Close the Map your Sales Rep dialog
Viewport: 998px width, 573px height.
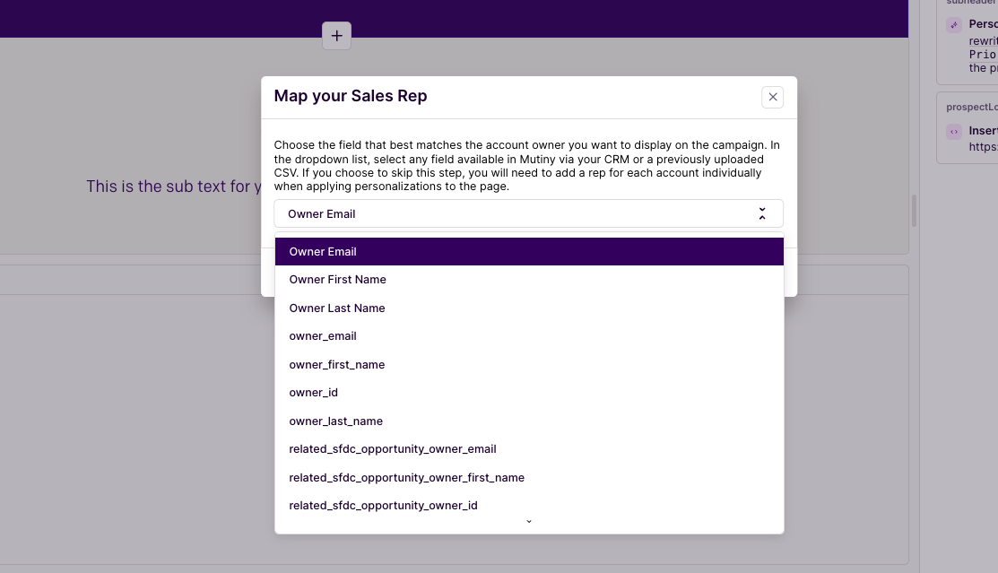(773, 97)
